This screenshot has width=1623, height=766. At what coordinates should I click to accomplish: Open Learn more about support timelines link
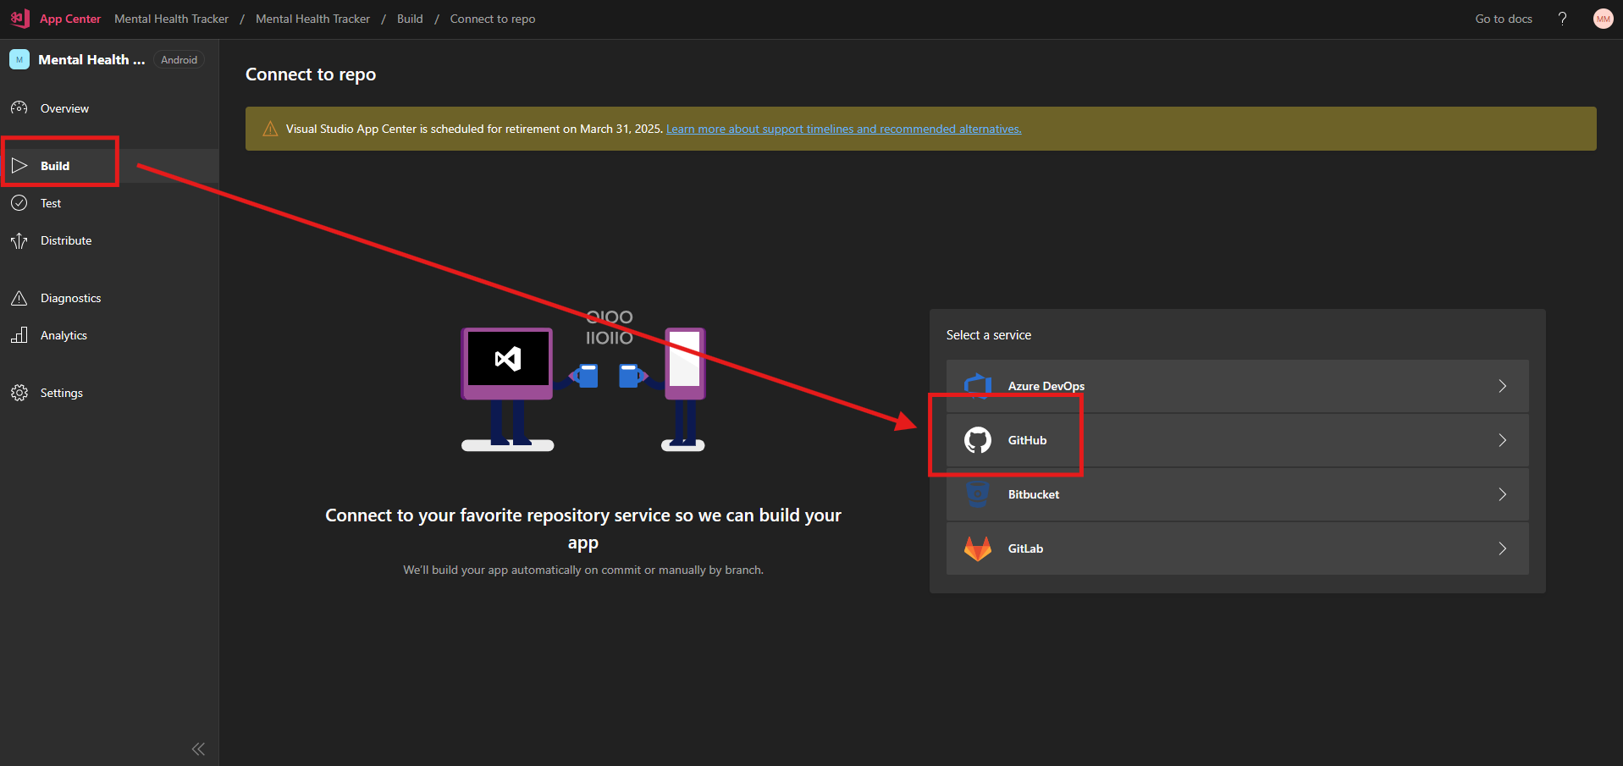(843, 129)
